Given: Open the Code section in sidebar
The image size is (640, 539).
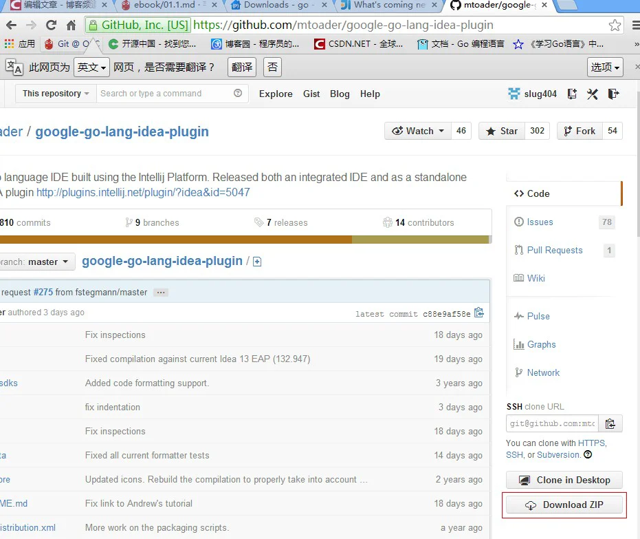Looking at the screenshot, I should [x=564, y=193].
